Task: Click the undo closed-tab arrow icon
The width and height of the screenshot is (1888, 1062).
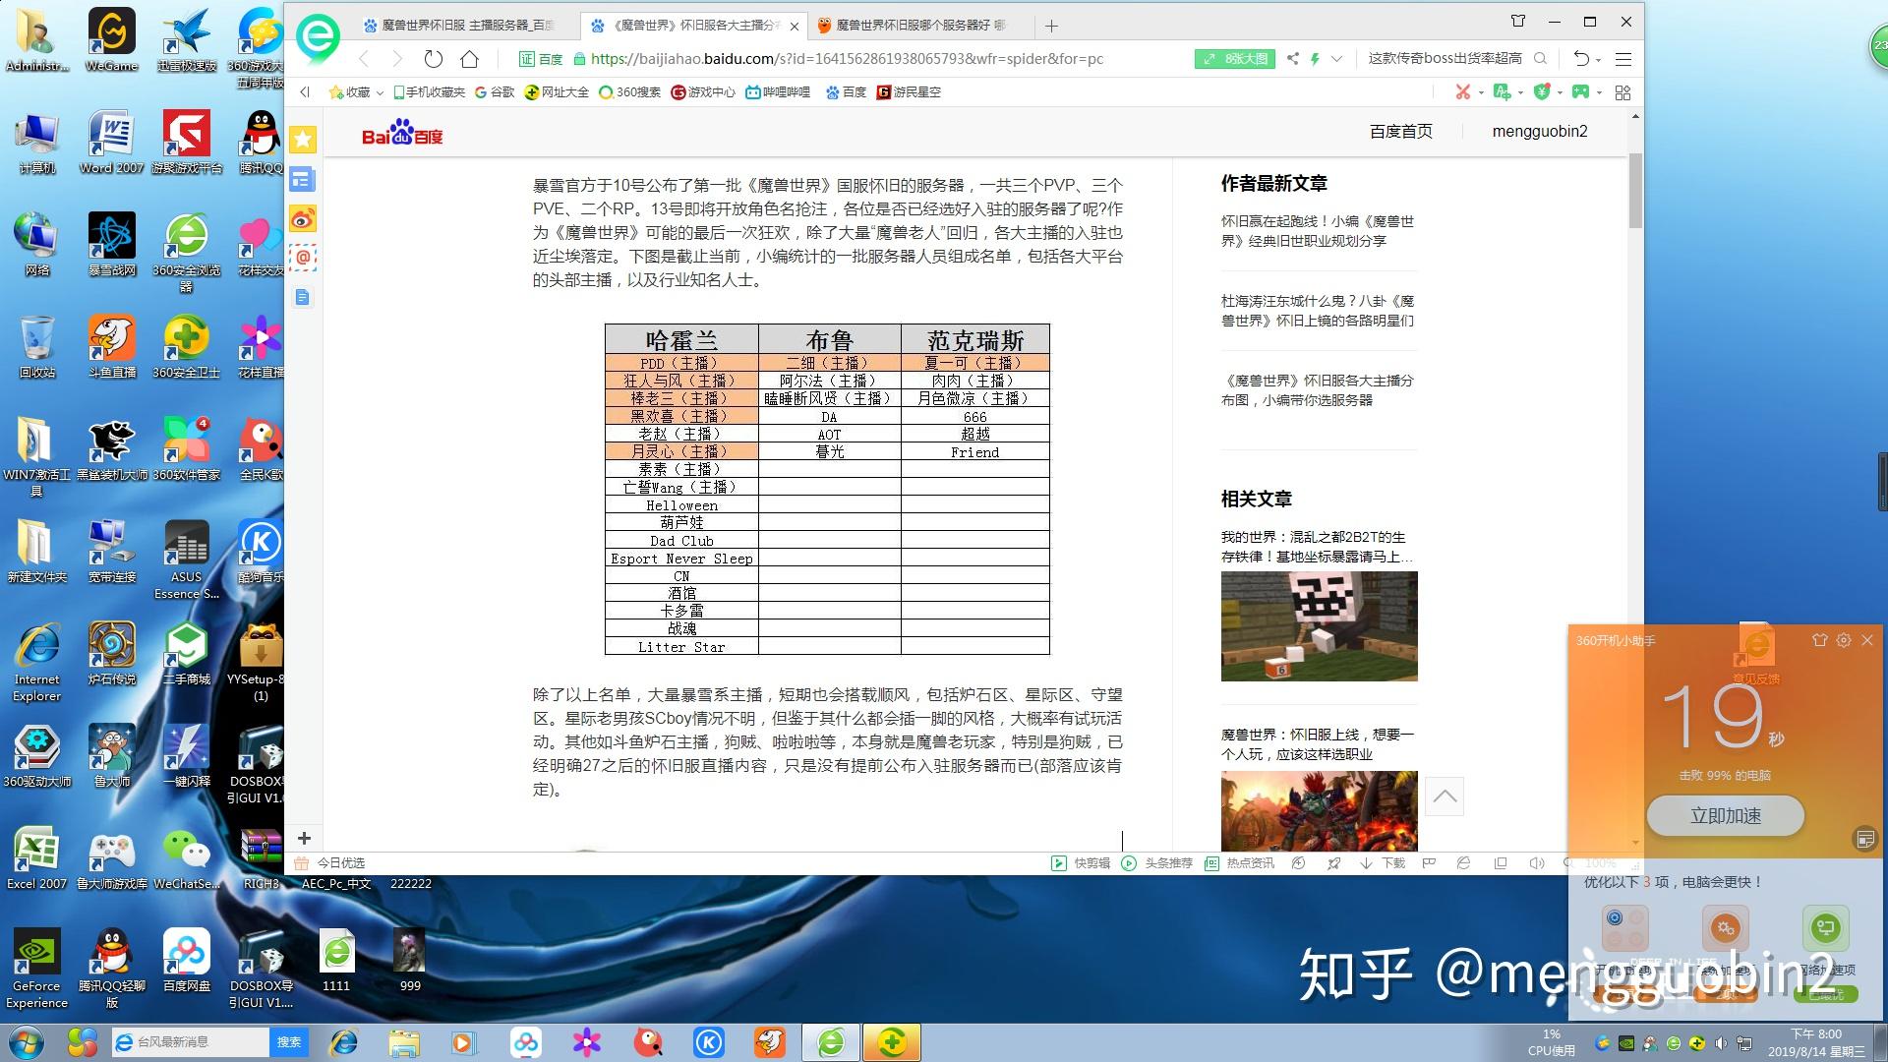Action: click(x=1580, y=59)
